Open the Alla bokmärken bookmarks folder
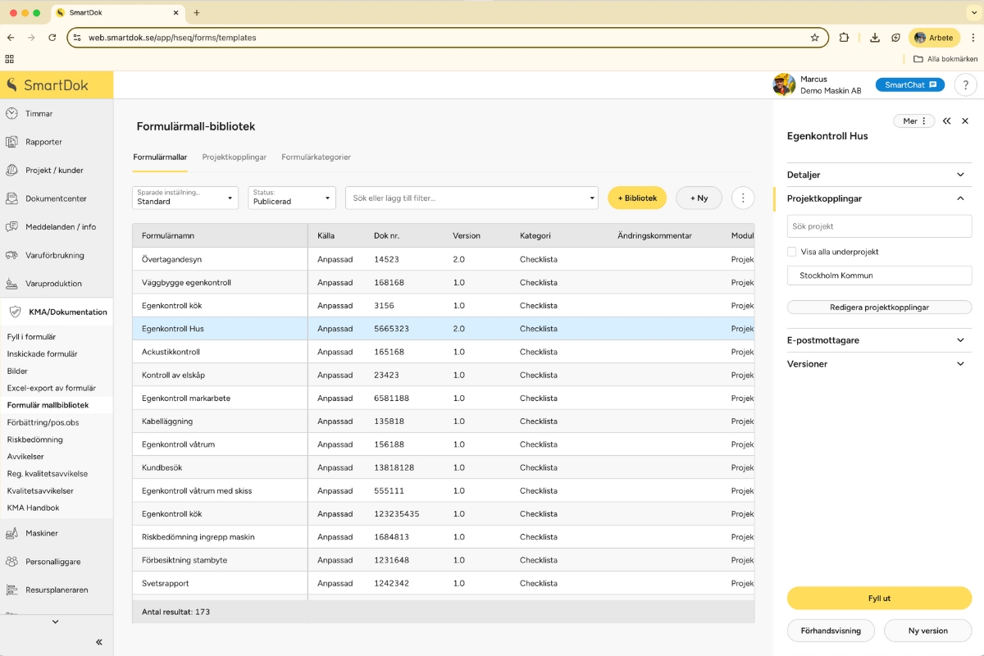The width and height of the screenshot is (984, 656). 945,59
